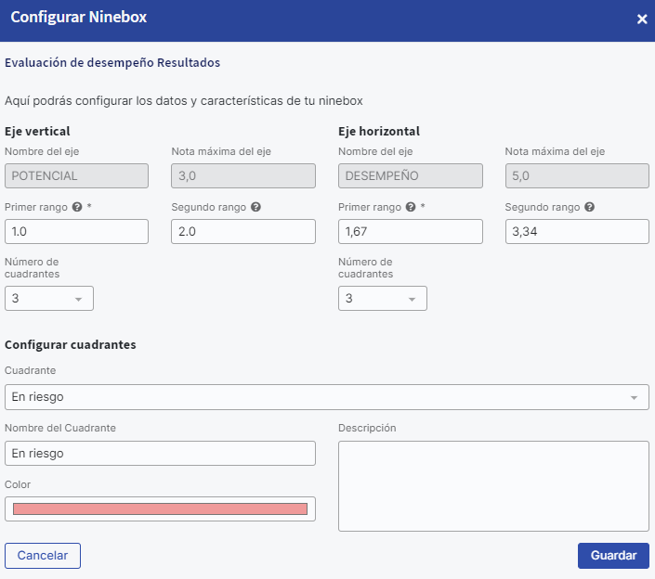655x579 pixels.
Task: Open the pink quadrant color picker
Action: click(160, 508)
